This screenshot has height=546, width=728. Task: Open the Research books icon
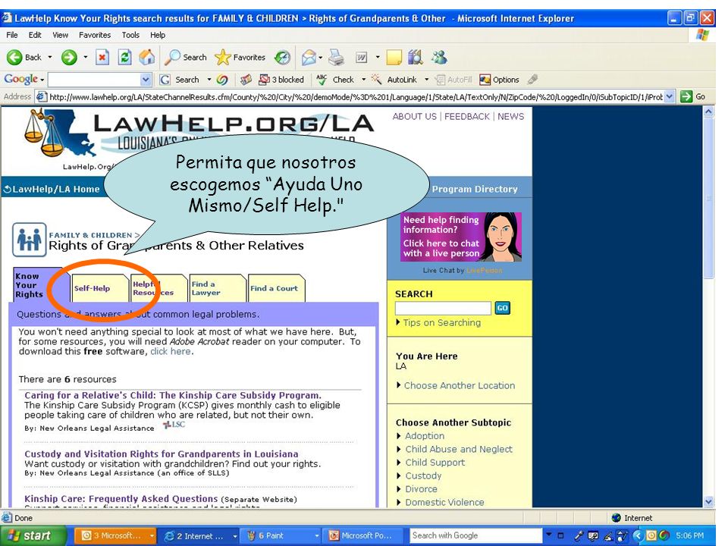tap(416, 57)
